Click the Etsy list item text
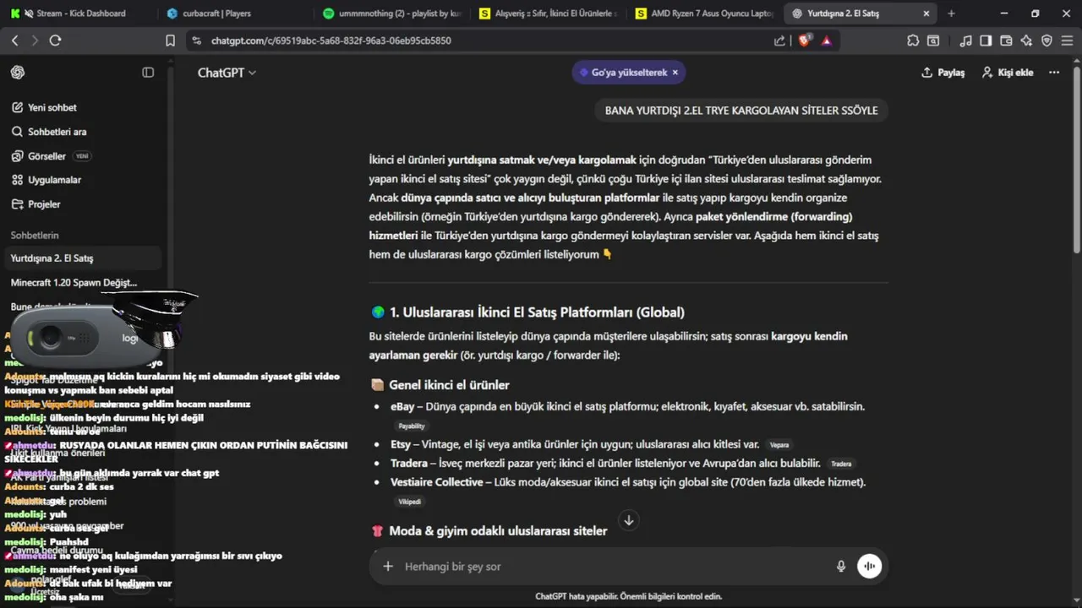Image resolution: width=1082 pixels, height=608 pixels. point(575,444)
